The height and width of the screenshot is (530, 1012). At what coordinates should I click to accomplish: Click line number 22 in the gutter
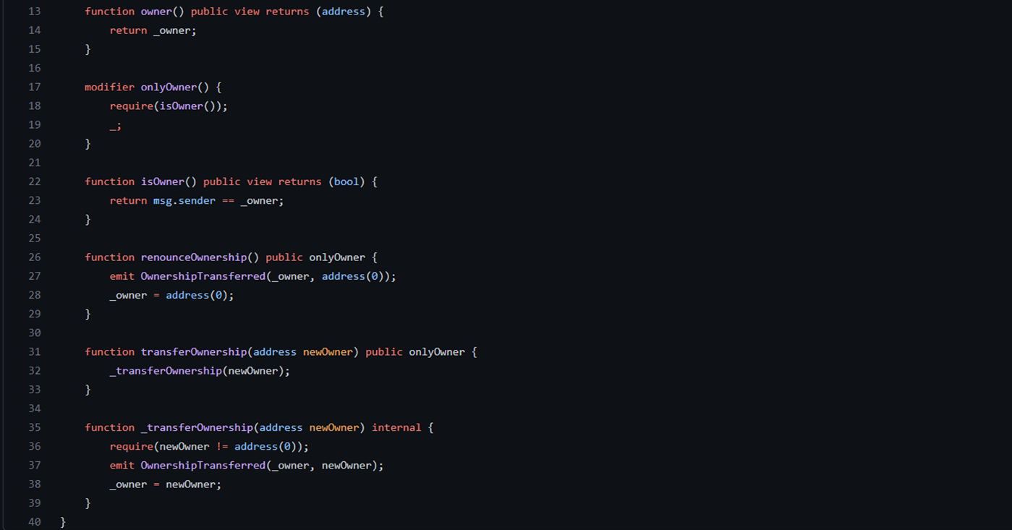[x=35, y=181]
